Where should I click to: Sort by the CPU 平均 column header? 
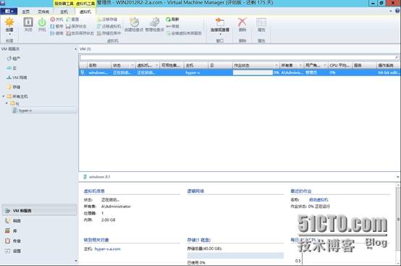[340, 65]
